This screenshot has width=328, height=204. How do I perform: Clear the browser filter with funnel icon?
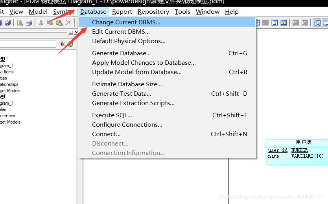(62, 44)
